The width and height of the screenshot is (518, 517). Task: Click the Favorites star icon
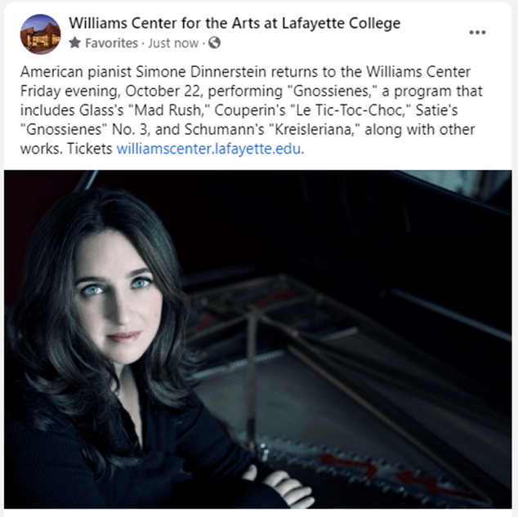75,43
